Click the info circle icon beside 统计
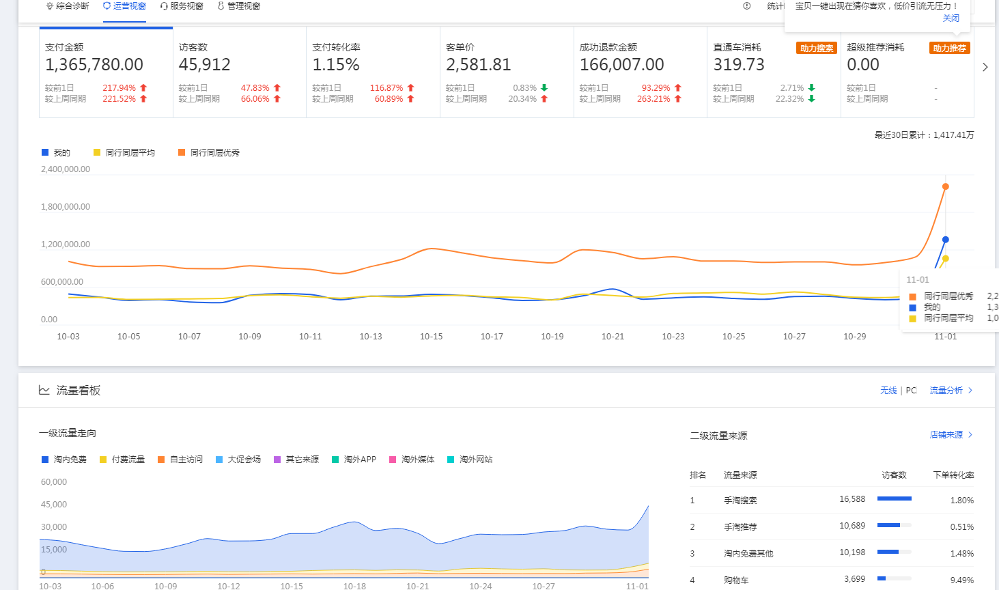This screenshot has width=999, height=590. 747,6
